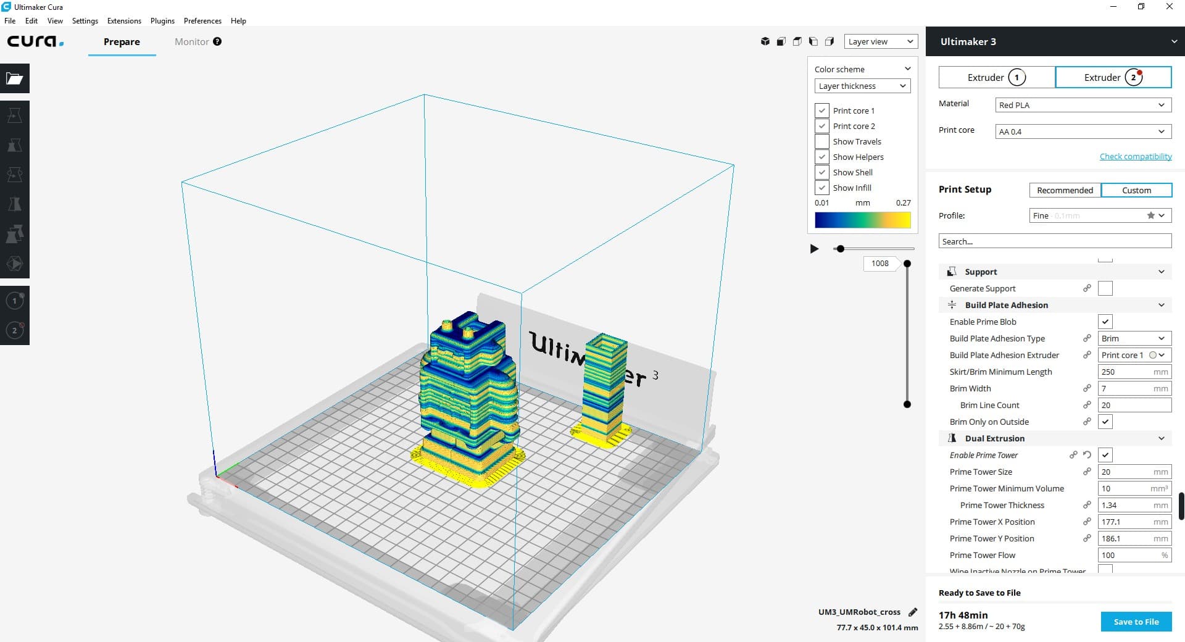
Task: Switch to top camera view cube
Action: tap(797, 41)
